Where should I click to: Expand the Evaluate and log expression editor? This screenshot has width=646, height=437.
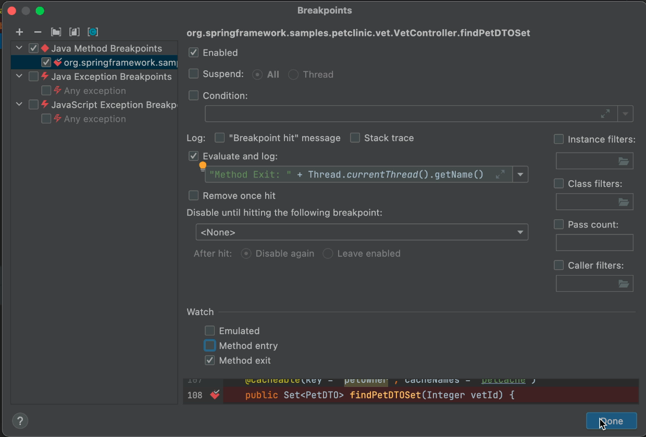point(500,174)
